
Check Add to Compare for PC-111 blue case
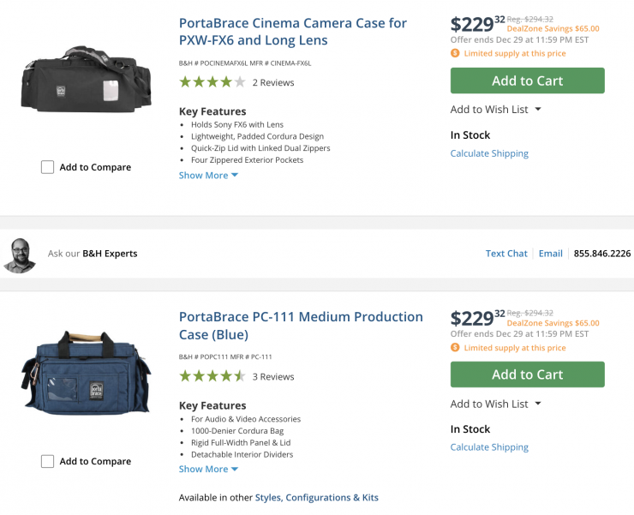coord(48,461)
